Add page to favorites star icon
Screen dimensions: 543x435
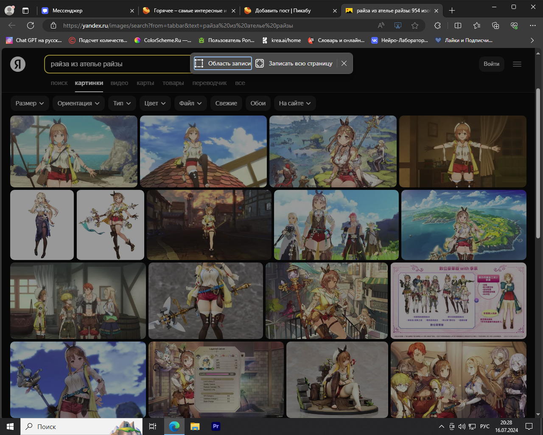[415, 25]
